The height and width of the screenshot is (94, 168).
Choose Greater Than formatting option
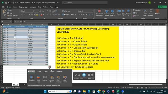[51, 79]
